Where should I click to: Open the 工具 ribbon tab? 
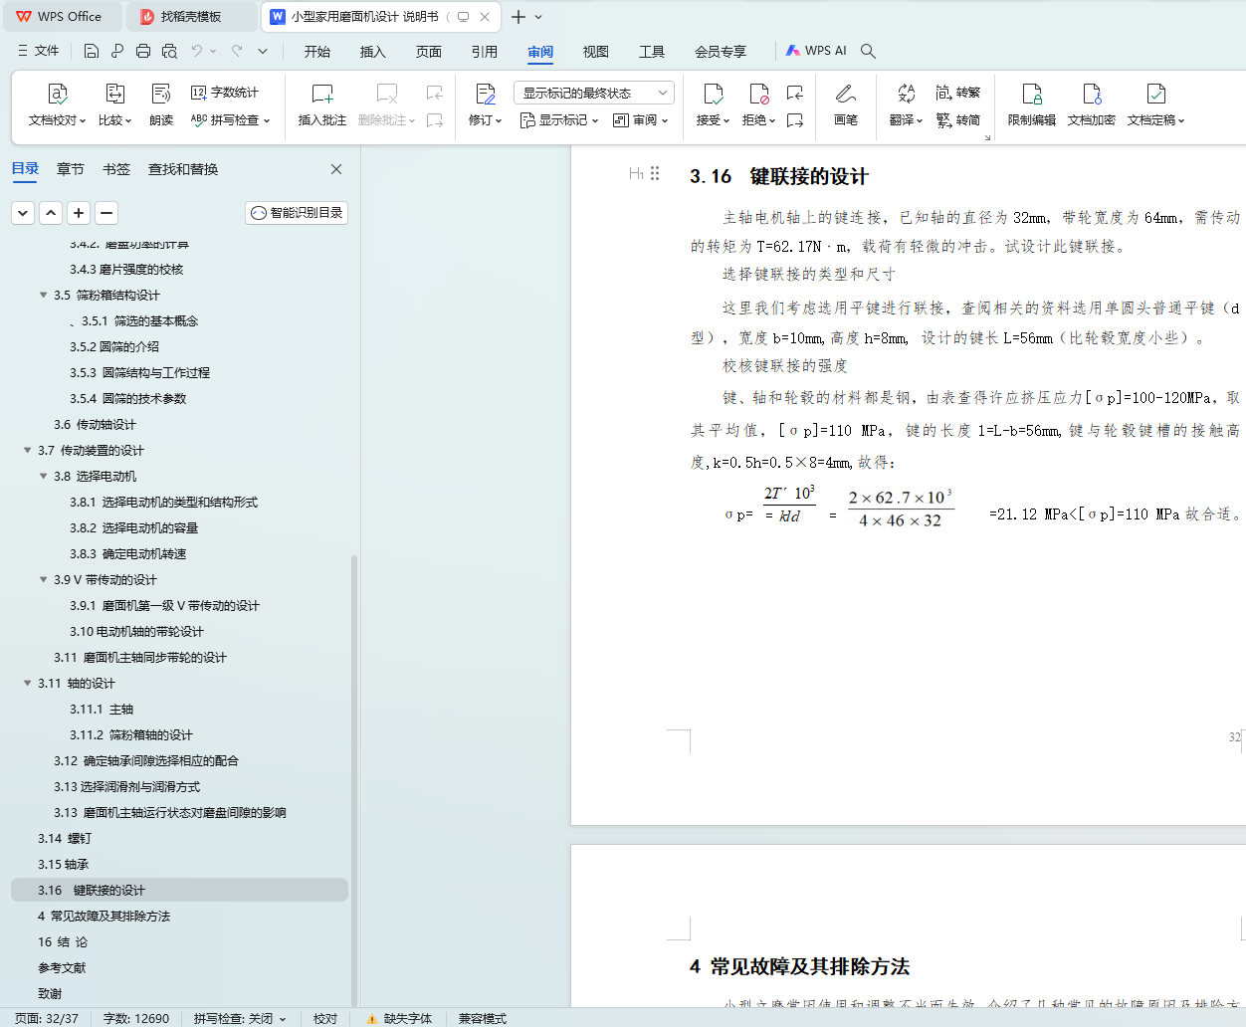(652, 52)
